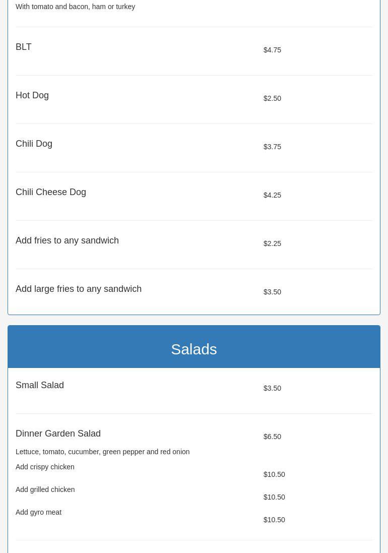This screenshot has height=553, width=388.
Task: Choose the Add gyro meat option
Action: (38, 512)
